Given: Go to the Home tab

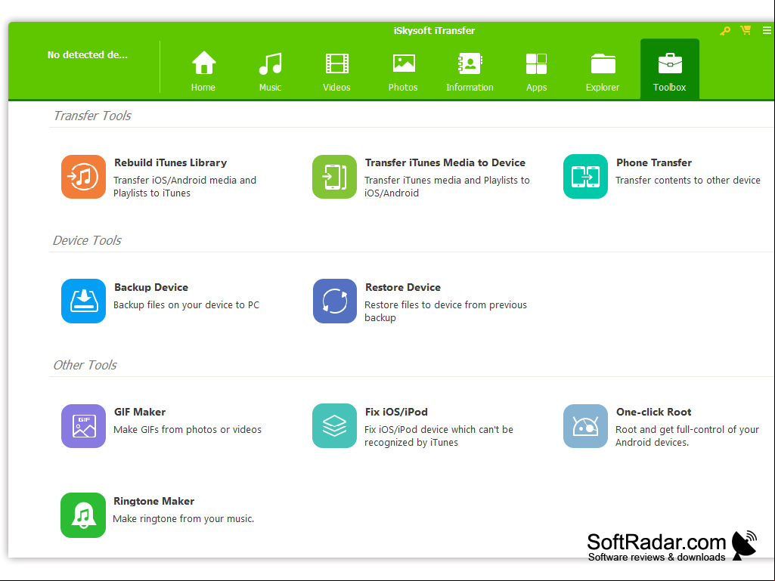Looking at the screenshot, I should (203, 70).
